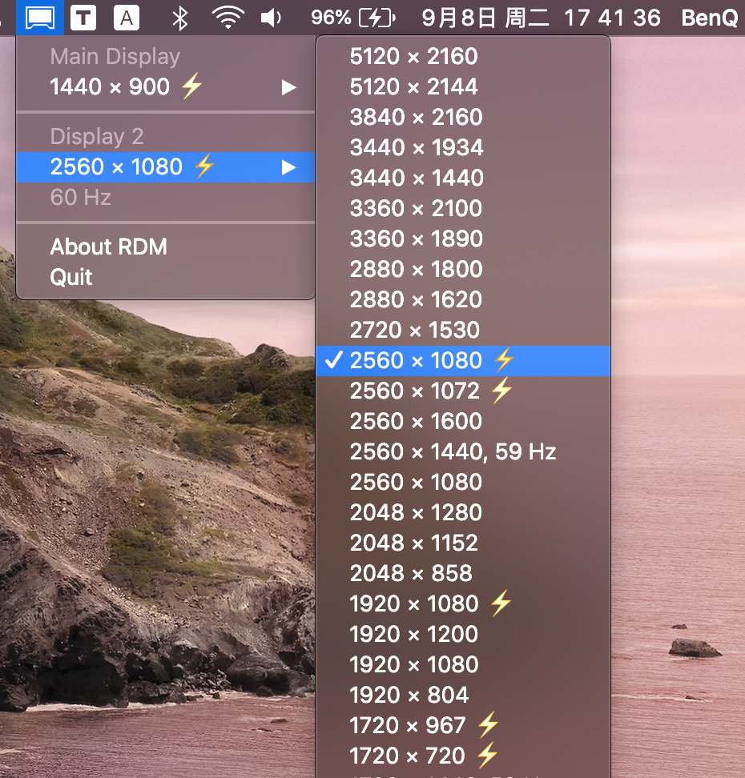Open the volume speaker icon
This screenshot has height=778, width=745.
click(272, 18)
